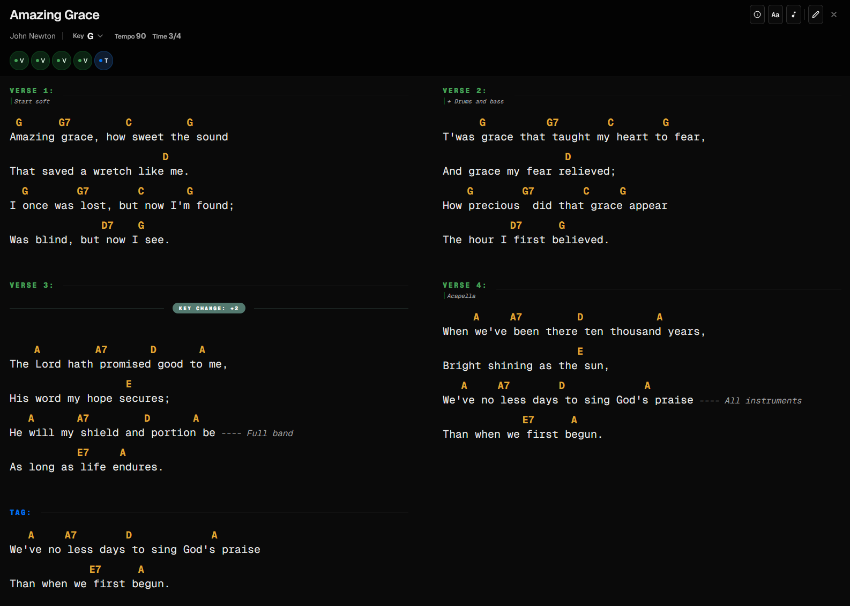
Task: Click E7 chord in the Tag section
Action: pos(95,570)
